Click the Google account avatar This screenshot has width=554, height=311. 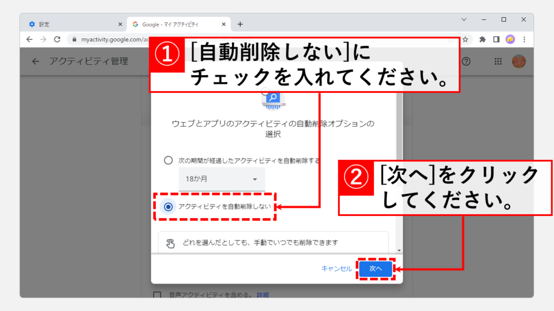tap(519, 62)
